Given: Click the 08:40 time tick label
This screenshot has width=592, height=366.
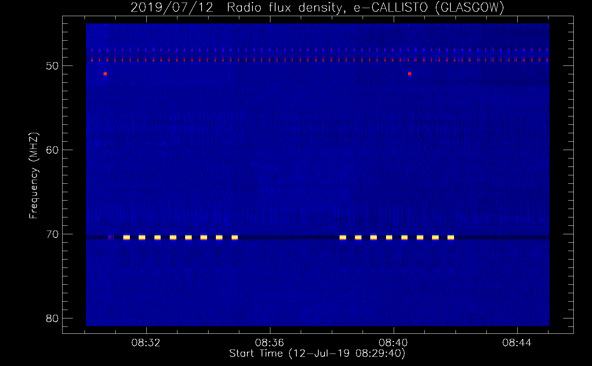Looking at the screenshot, I should [393, 343].
